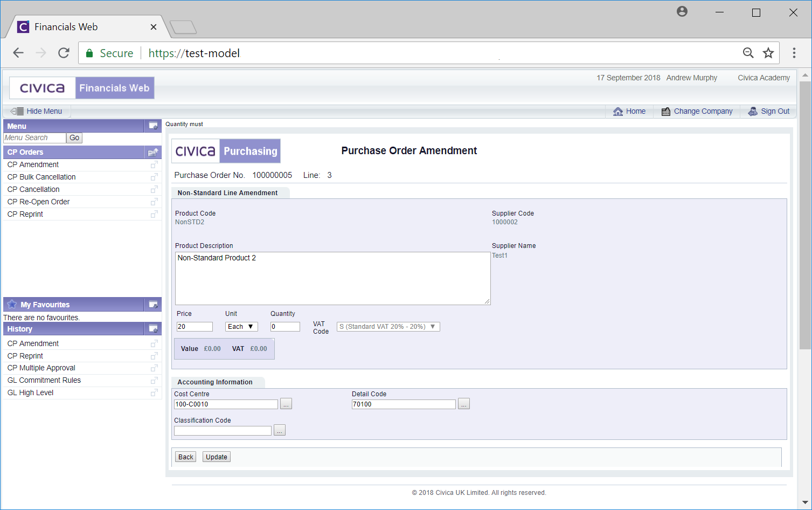
Task: Click the Change Company building icon
Action: click(x=666, y=112)
